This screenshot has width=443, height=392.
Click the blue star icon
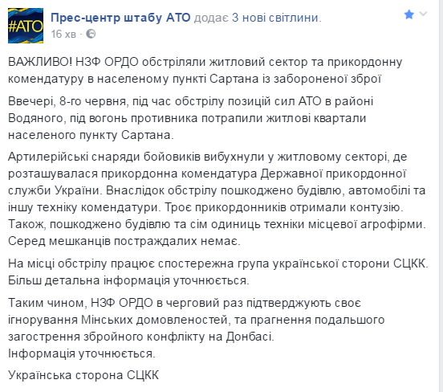click(408, 14)
